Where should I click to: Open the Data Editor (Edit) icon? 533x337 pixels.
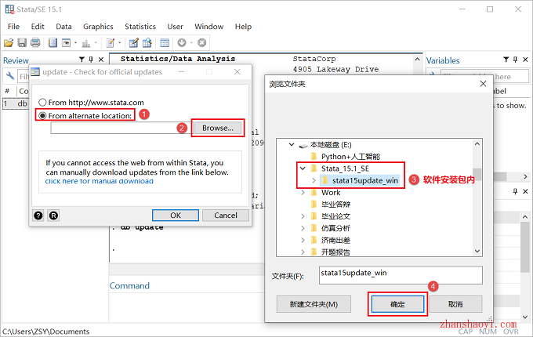pyautogui.click(x=134, y=43)
